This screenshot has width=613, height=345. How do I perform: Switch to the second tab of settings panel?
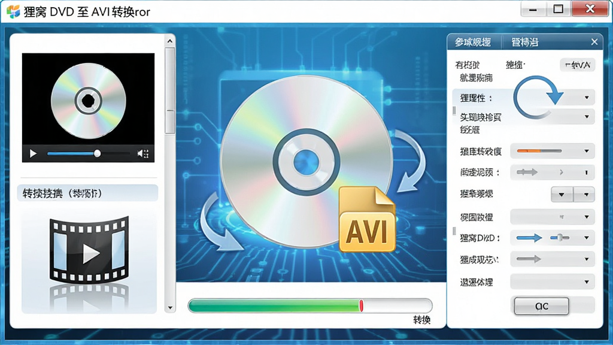524,43
